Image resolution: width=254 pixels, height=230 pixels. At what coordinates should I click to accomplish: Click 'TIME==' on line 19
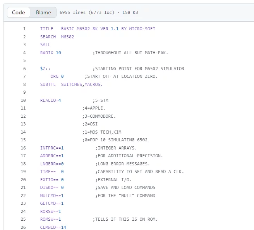pos(48,172)
